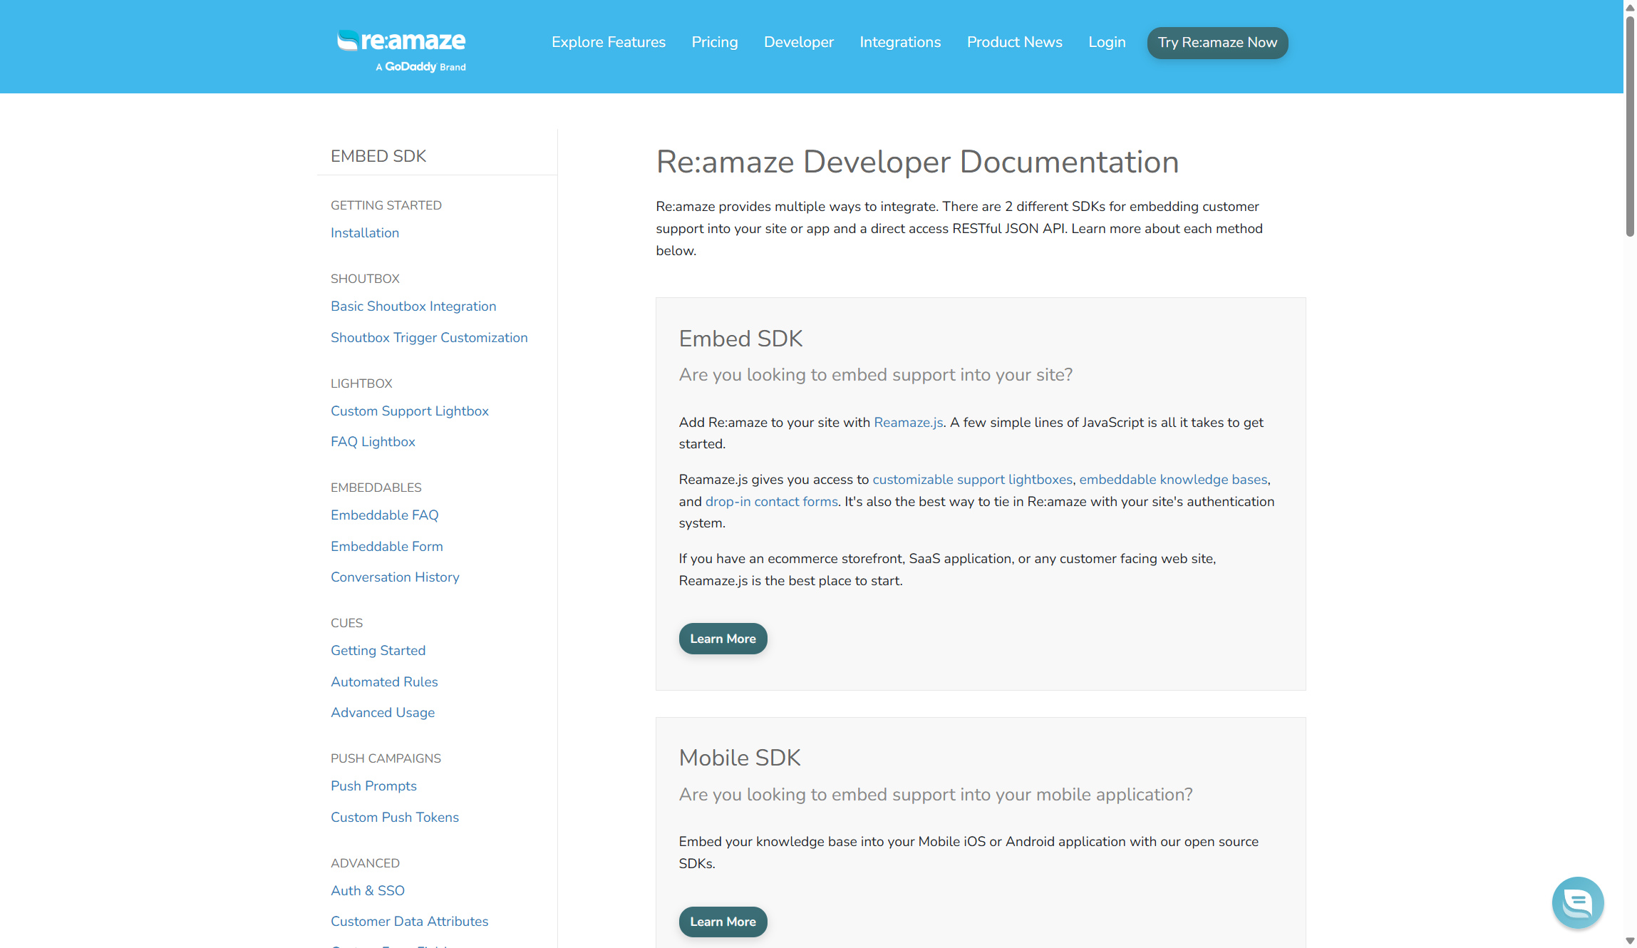This screenshot has width=1637, height=948.
Task: Click the EMBEDDABLES section label
Action: 376,488
